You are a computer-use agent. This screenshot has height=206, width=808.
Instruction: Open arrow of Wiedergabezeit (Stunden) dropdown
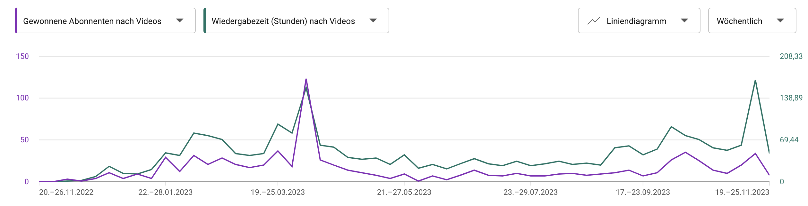pyautogui.click(x=373, y=21)
